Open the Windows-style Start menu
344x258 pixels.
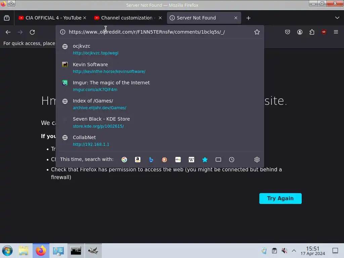click(7, 251)
